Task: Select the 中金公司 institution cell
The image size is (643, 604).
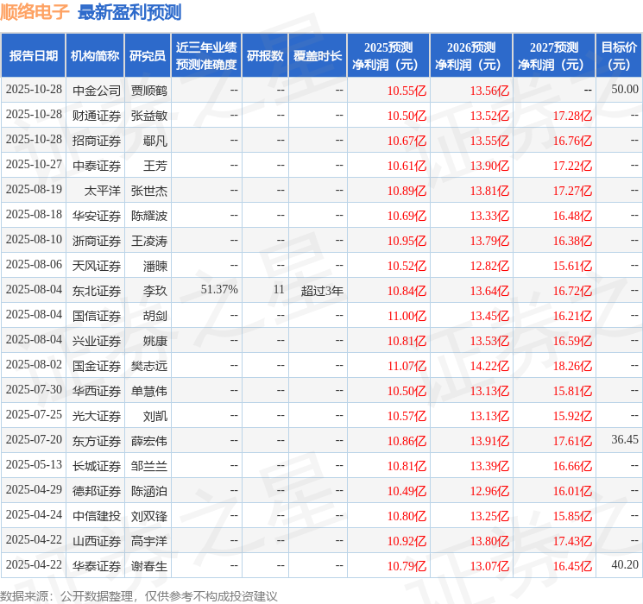Action: pyautogui.click(x=97, y=91)
